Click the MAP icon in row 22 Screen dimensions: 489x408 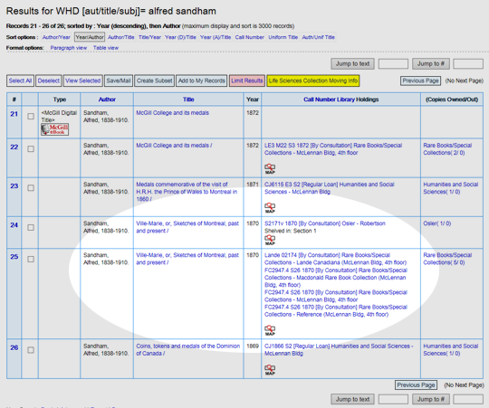tap(270, 169)
